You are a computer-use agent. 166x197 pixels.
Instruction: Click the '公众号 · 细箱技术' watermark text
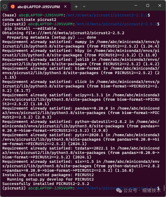point(143,191)
